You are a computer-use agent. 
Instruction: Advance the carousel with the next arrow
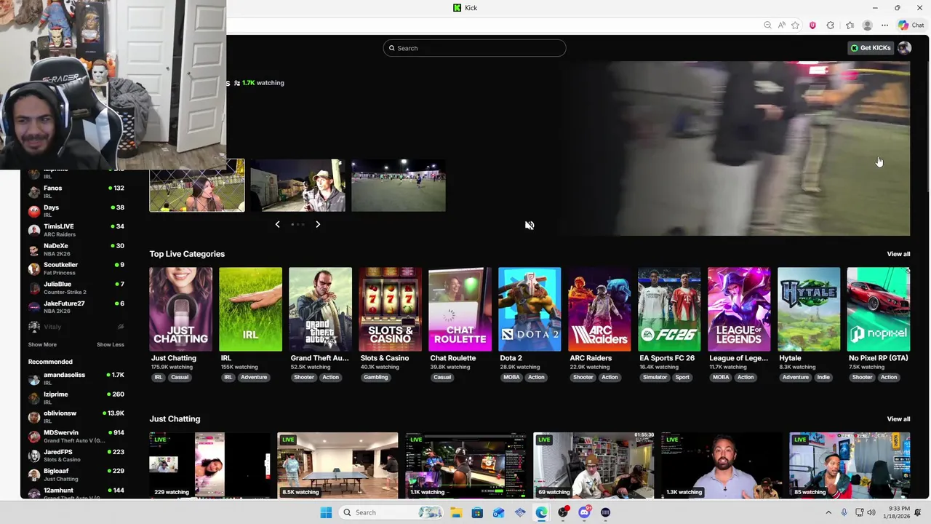318,224
